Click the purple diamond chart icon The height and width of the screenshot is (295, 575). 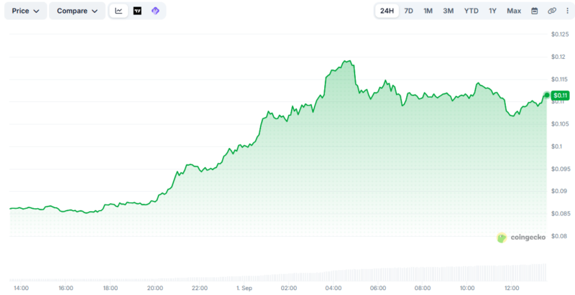tap(155, 11)
